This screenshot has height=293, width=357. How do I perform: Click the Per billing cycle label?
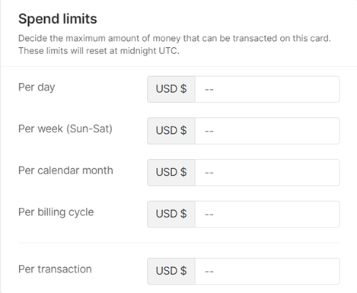[x=56, y=212]
